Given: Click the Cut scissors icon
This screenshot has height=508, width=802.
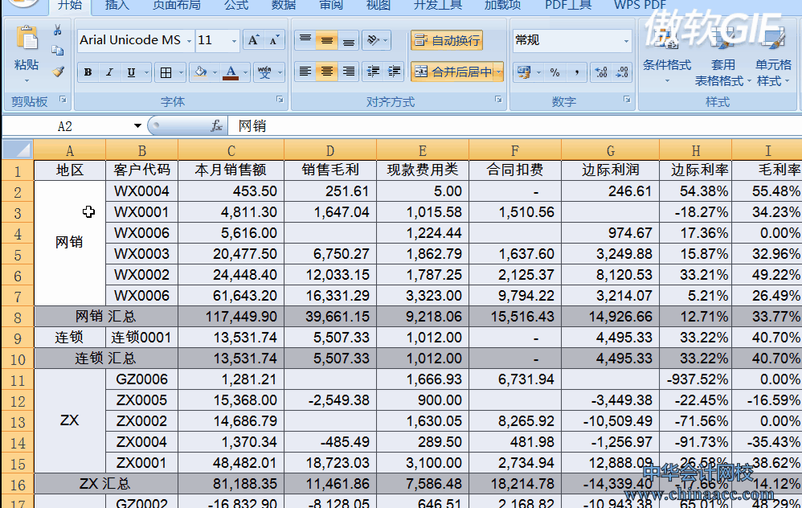Looking at the screenshot, I should pyautogui.click(x=57, y=31).
